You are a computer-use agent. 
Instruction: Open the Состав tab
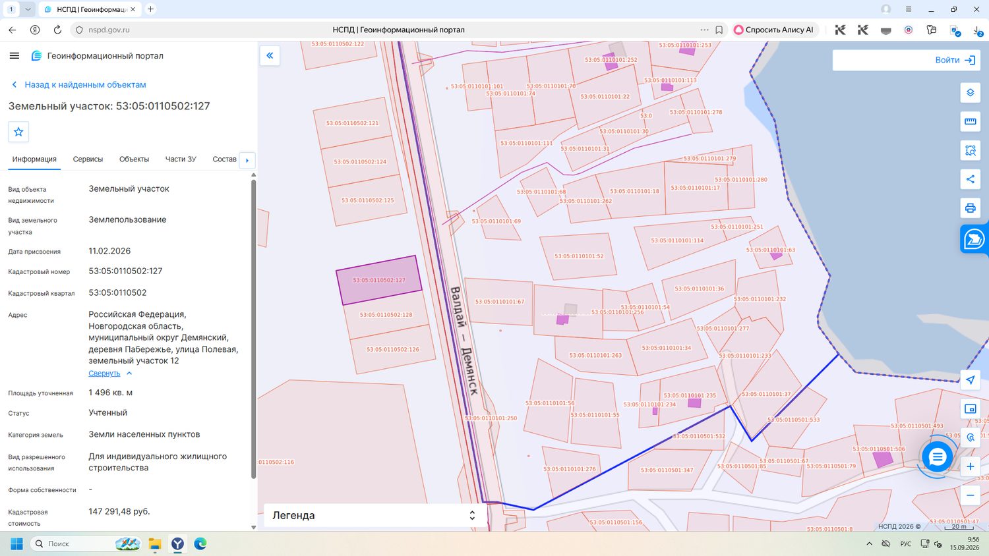point(224,159)
